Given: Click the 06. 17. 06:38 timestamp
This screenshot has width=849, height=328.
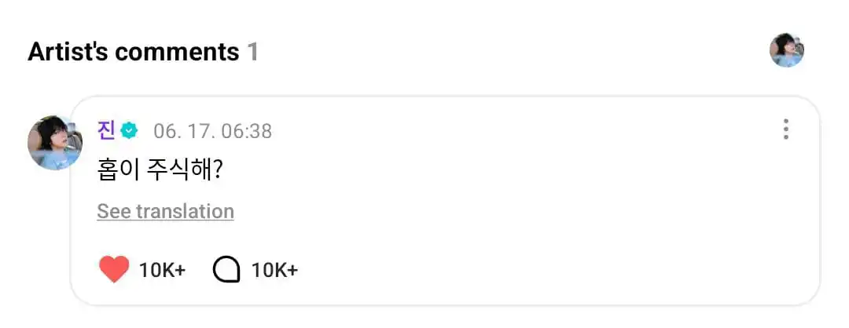Looking at the screenshot, I should pyautogui.click(x=213, y=131).
